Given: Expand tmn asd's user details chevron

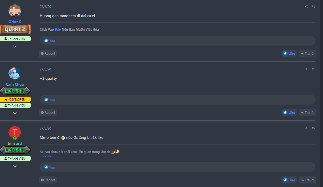Looking at the screenshot, I should point(15,166).
